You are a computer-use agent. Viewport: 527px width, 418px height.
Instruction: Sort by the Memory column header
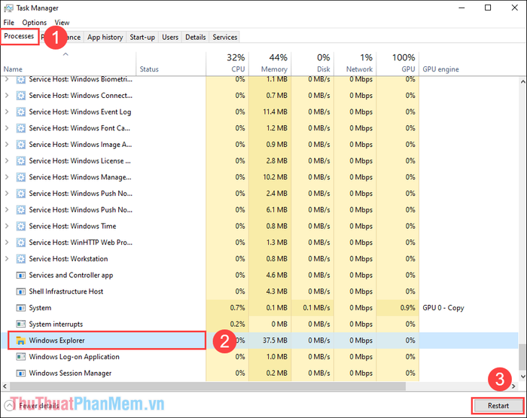270,64
